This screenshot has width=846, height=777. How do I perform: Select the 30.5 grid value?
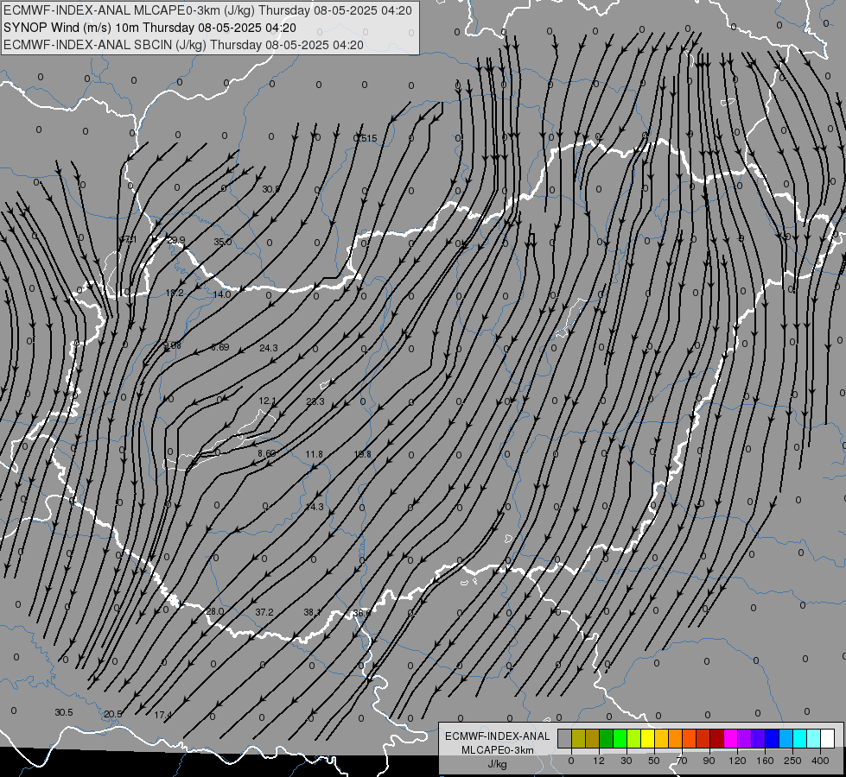pos(64,713)
